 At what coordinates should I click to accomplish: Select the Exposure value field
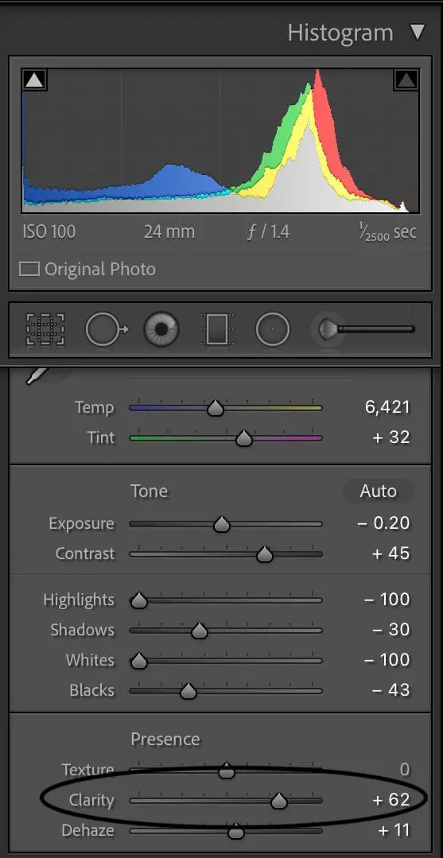click(x=383, y=523)
